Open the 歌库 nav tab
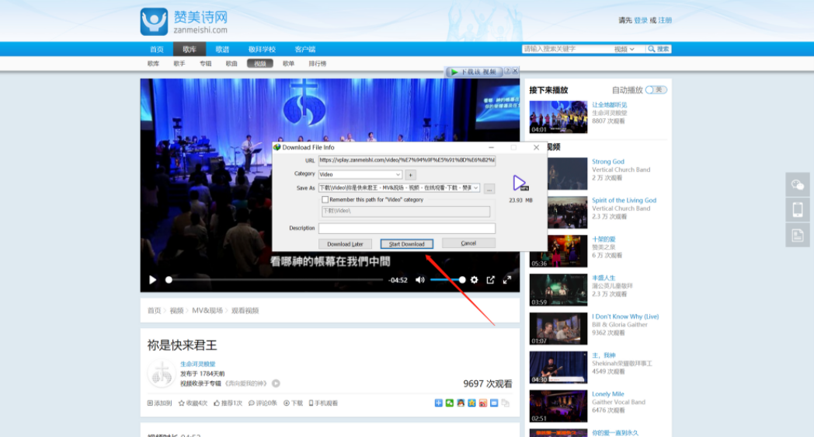The image size is (814, 437). point(190,49)
